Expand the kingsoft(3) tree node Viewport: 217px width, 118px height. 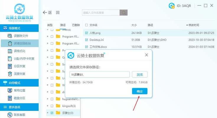pos(48,106)
